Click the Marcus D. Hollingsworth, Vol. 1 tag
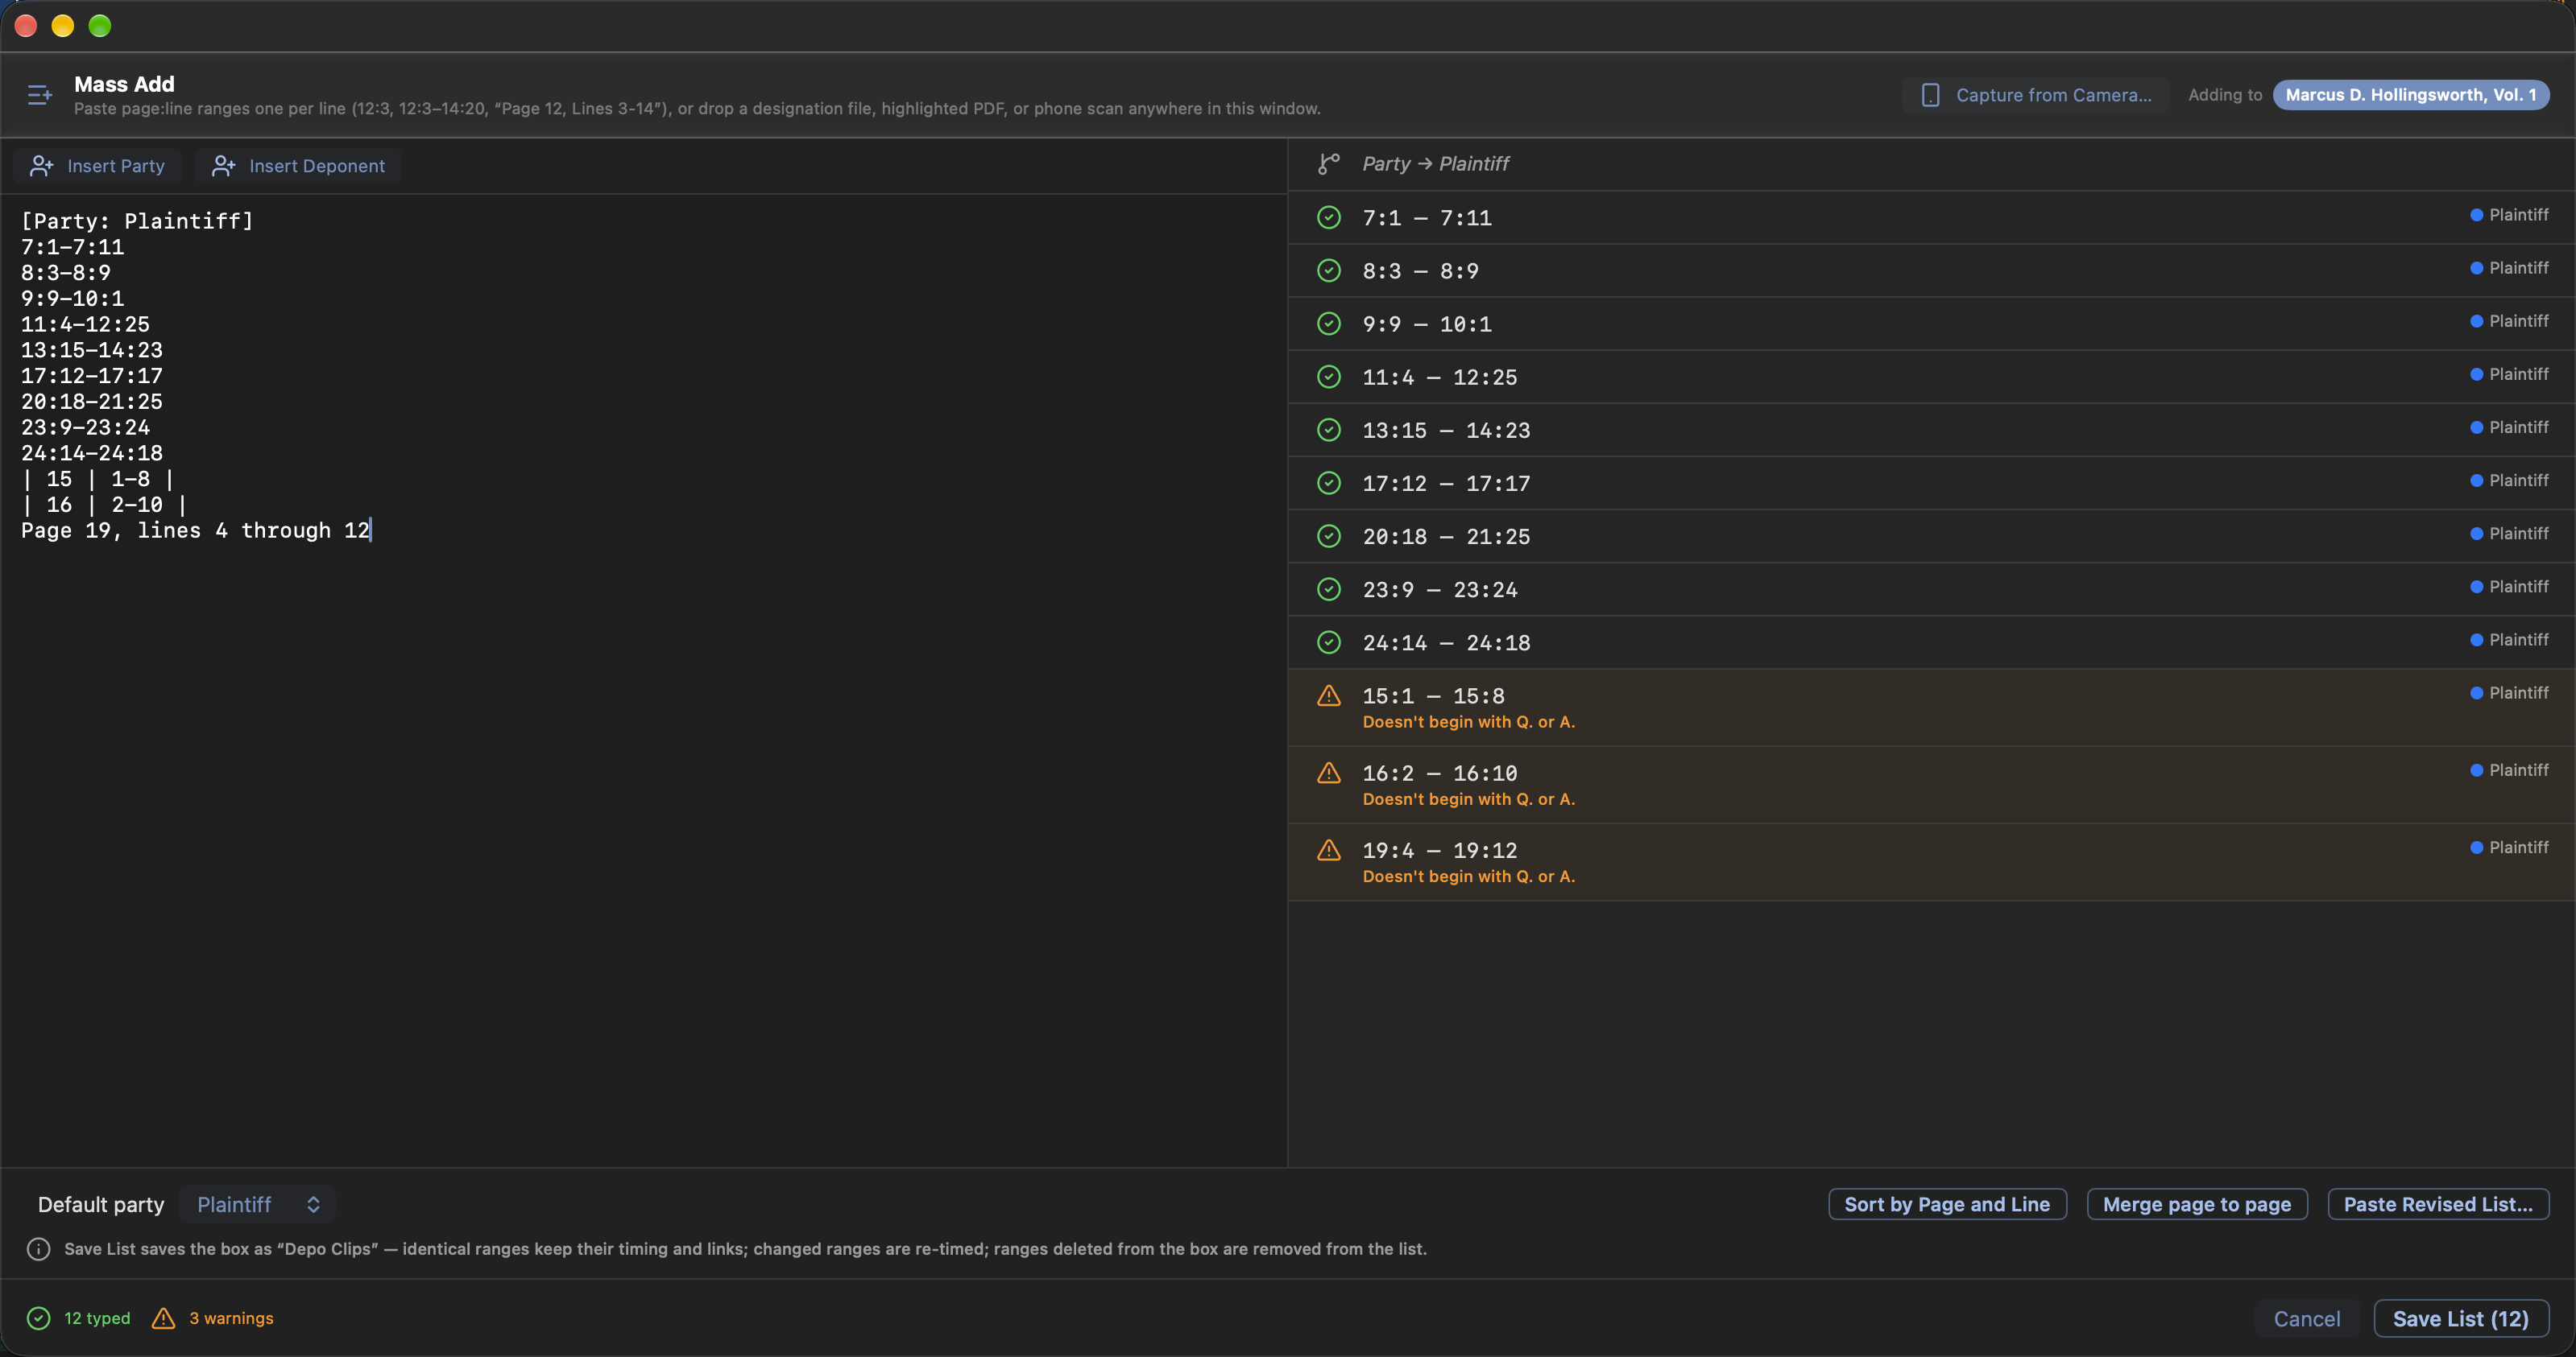This screenshot has width=2576, height=1357. (x=2410, y=95)
